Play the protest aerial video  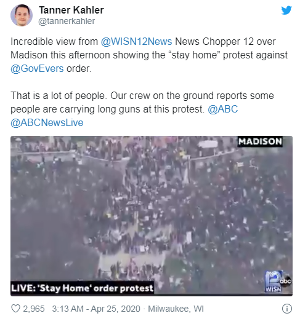pyautogui.click(x=152, y=216)
